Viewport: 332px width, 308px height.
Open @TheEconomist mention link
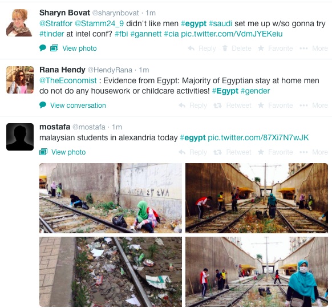click(x=68, y=80)
